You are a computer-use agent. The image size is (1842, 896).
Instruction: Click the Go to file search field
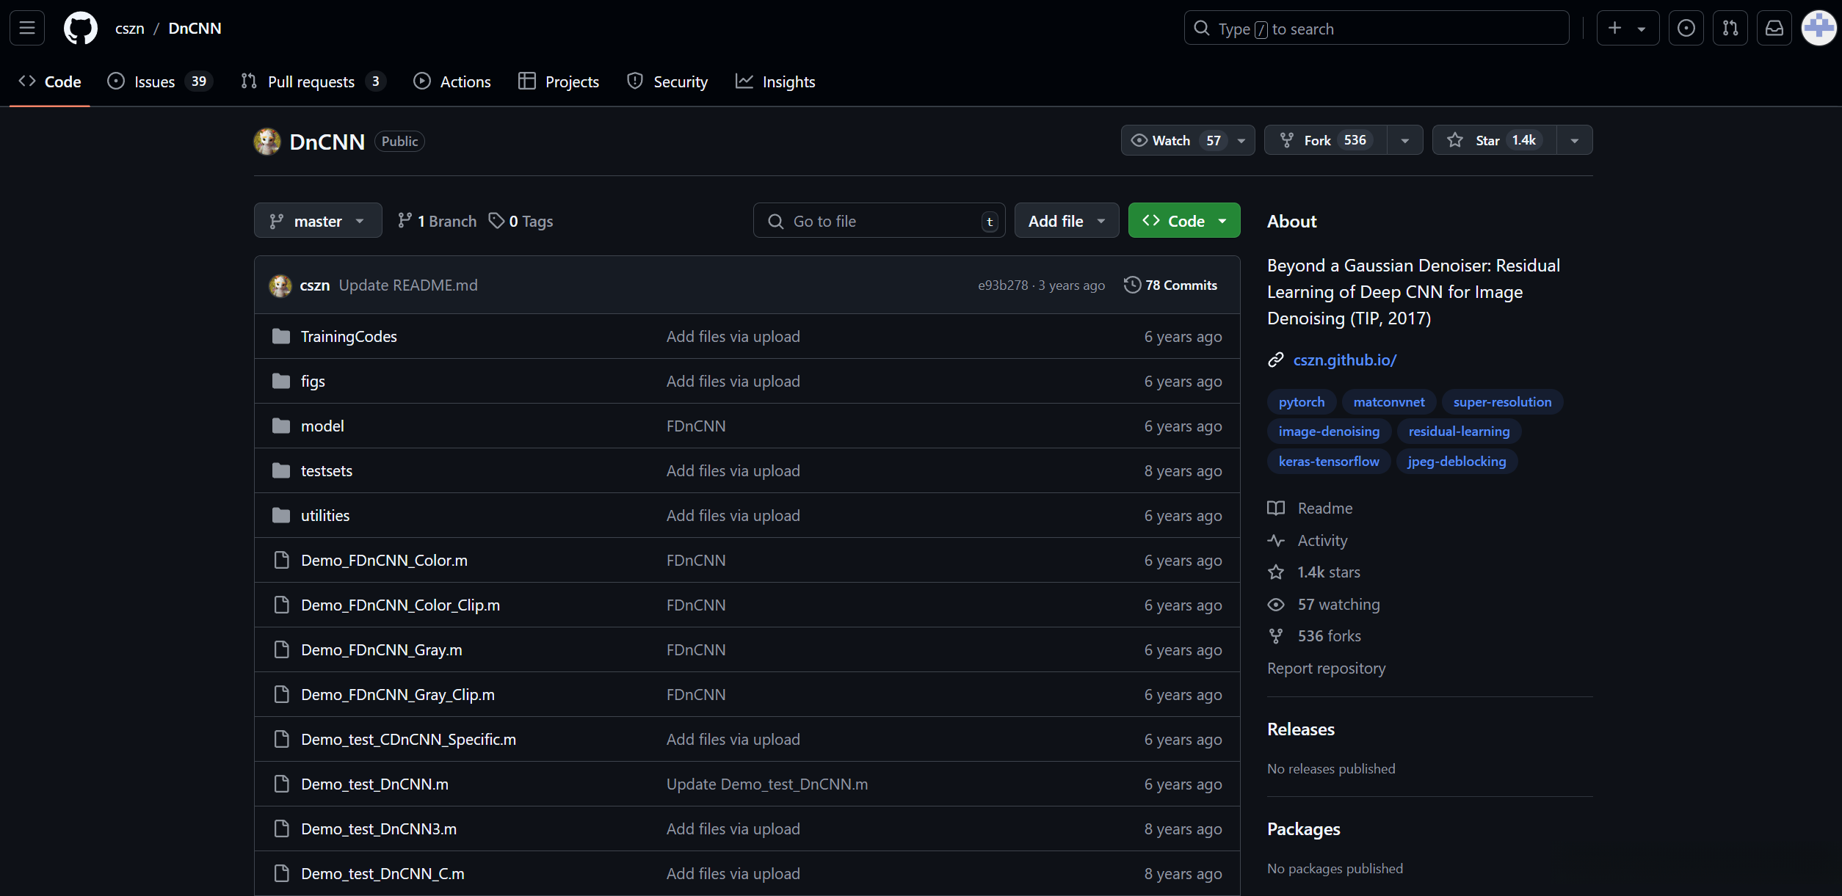click(x=878, y=221)
